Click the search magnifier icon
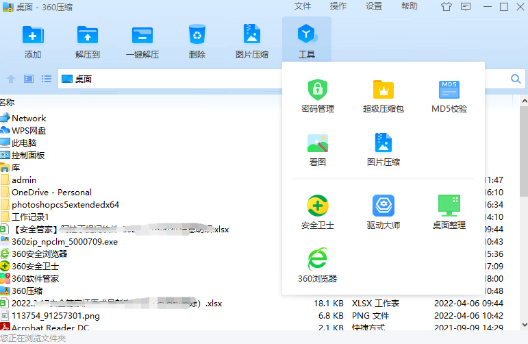Screen dimensions: 528x344 (516, 79)
